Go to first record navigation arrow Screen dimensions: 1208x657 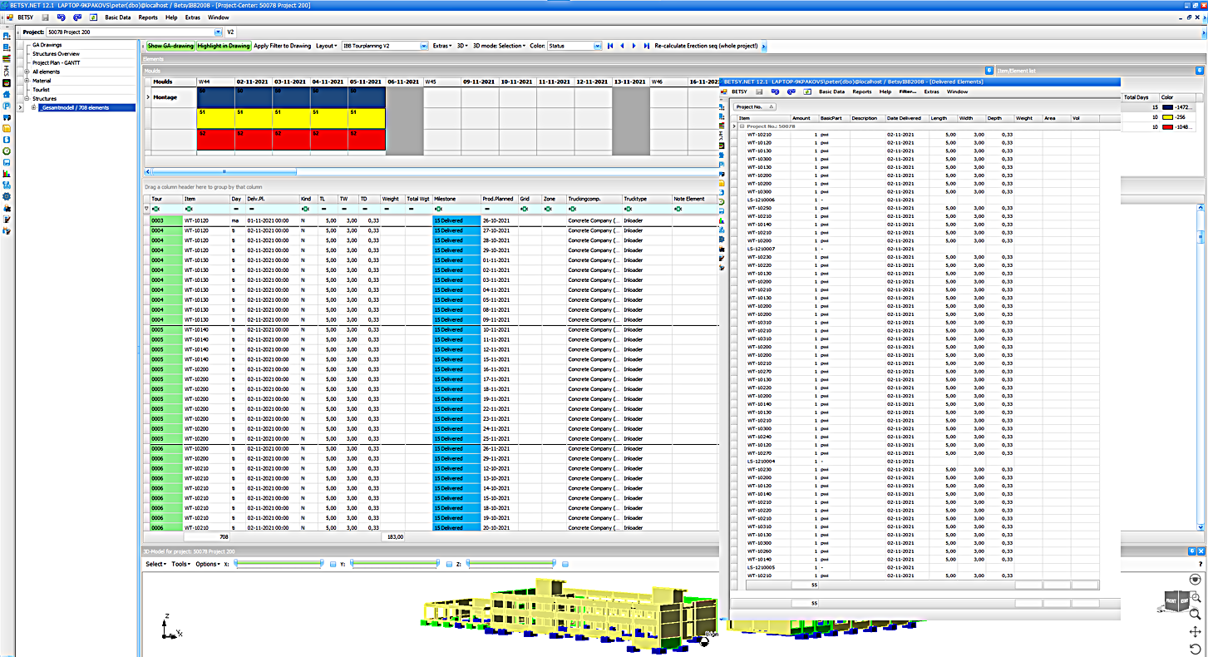pyautogui.click(x=610, y=46)
